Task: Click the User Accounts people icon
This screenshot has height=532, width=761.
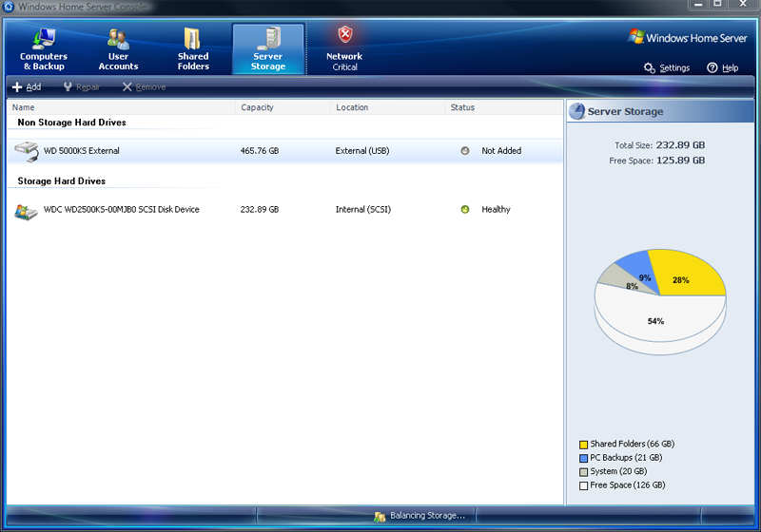Action: point(118,39)
